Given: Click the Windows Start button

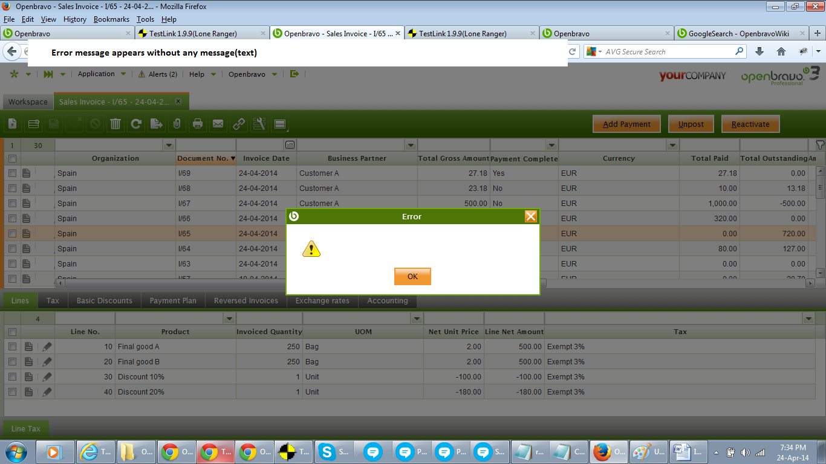Looking at the screenshot, I should (15, 451).
